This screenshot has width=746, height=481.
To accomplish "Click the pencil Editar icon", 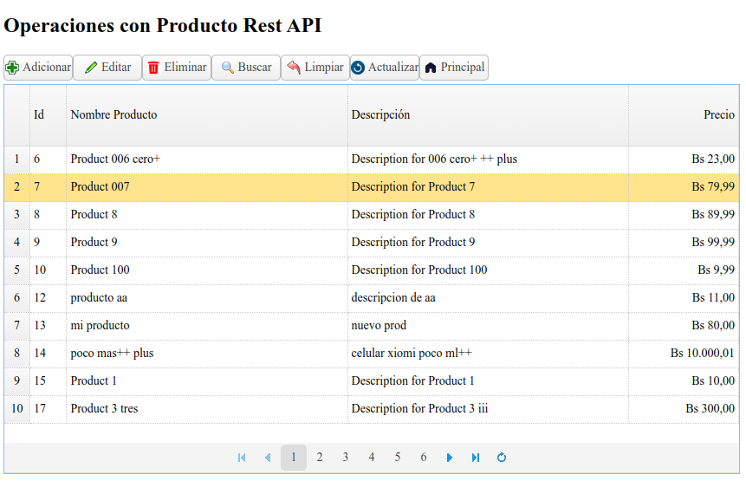I will (91, 68).
